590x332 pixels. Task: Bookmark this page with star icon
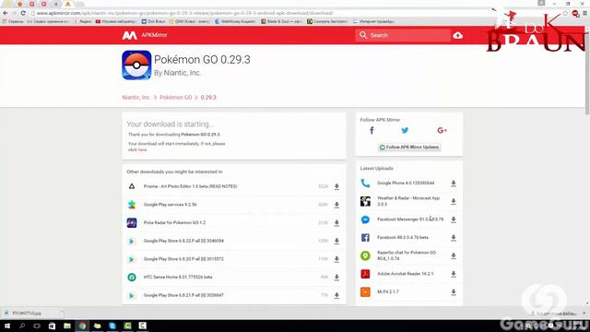(x=565, y=13)
